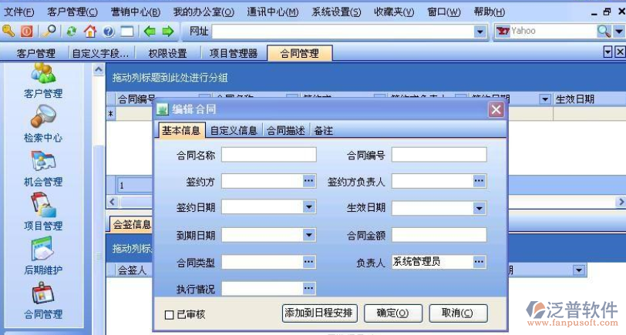Image resolution: width=626 pixels, height=335 pixels.
Task: Open 后期维护 sidebar icon
Action: (42, 256)
